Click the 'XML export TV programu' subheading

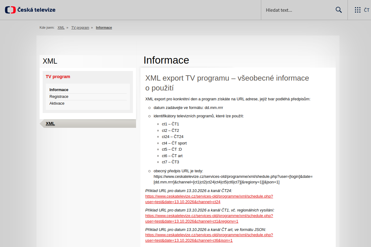point(227,83)
